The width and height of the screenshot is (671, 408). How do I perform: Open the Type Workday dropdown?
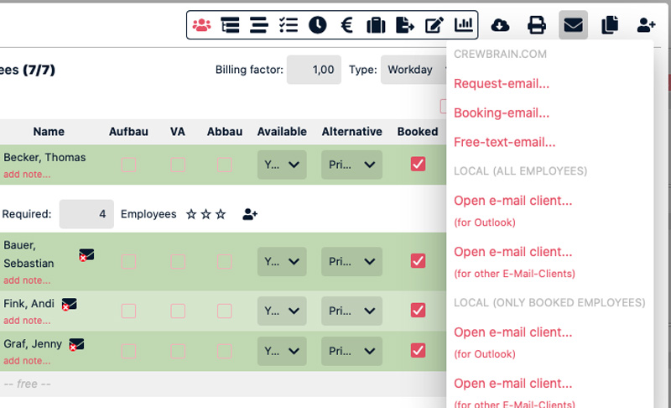click(411, 70)
